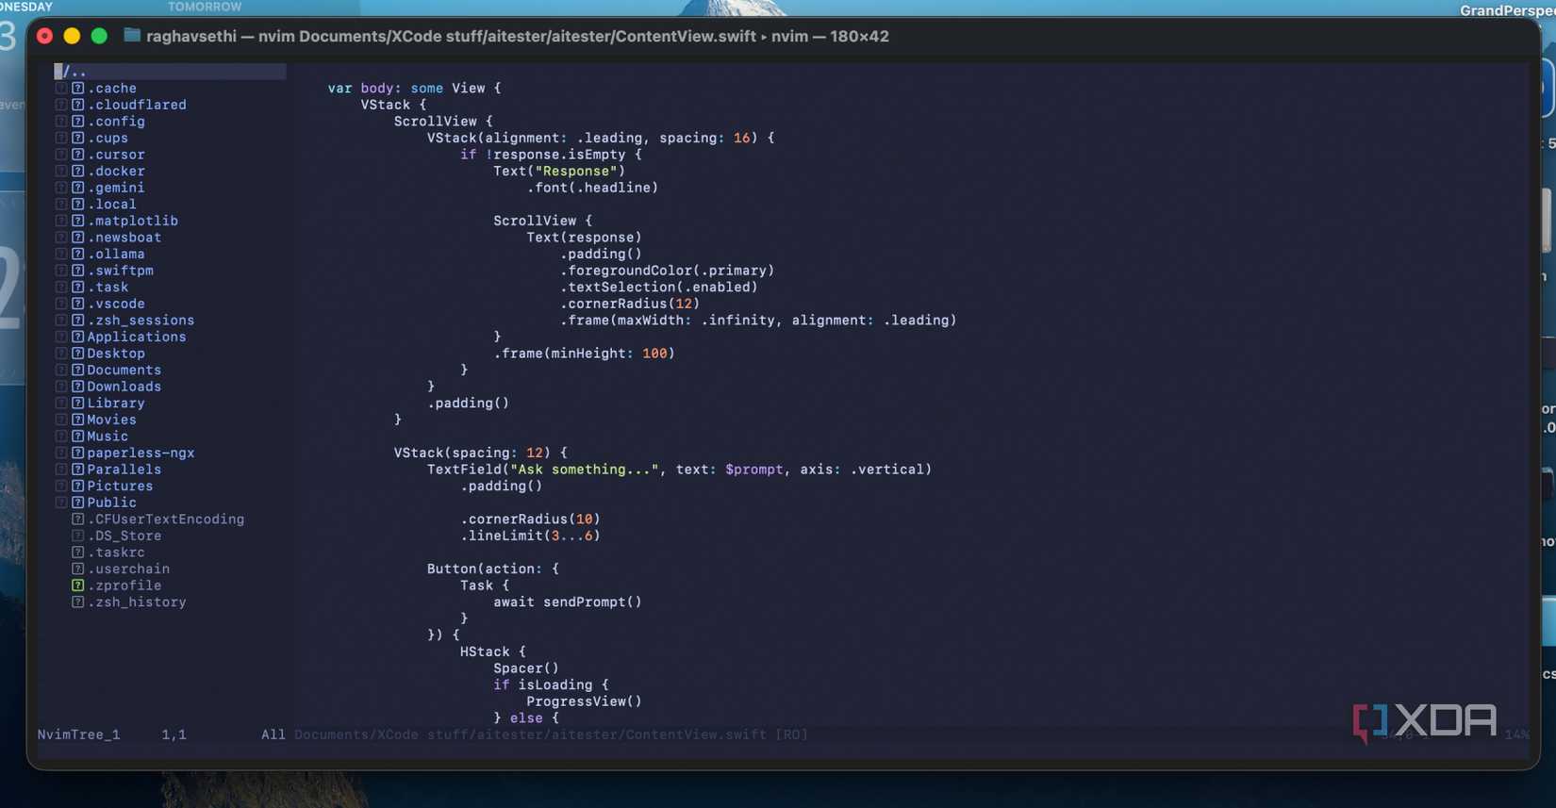Click the 'Button(action: {' line
1556x808 pixels.
point(493,569)
